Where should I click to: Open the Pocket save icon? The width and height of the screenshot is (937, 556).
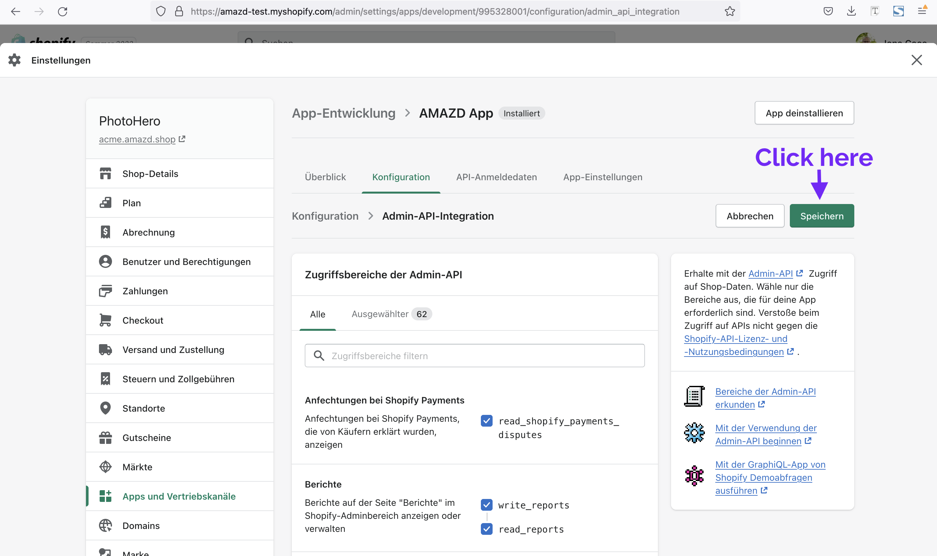[x=828, y=11]
